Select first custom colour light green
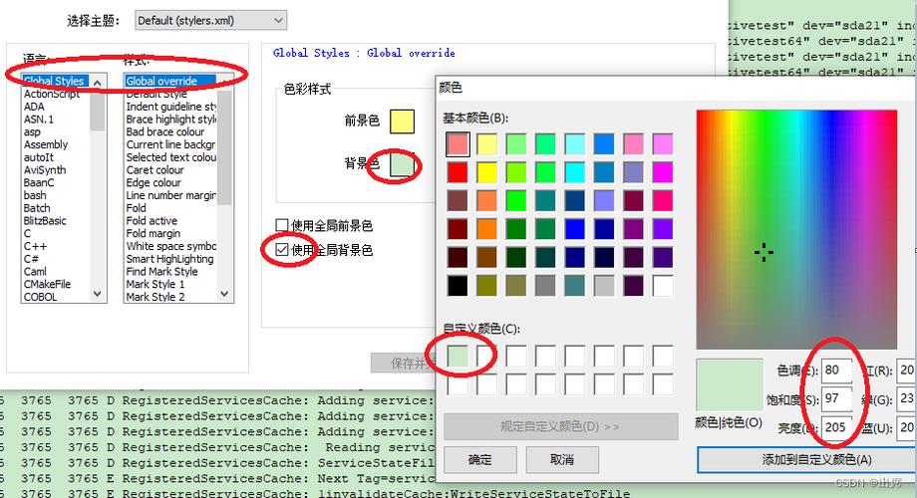Viewport: 917px width, 498px height. 458,356
